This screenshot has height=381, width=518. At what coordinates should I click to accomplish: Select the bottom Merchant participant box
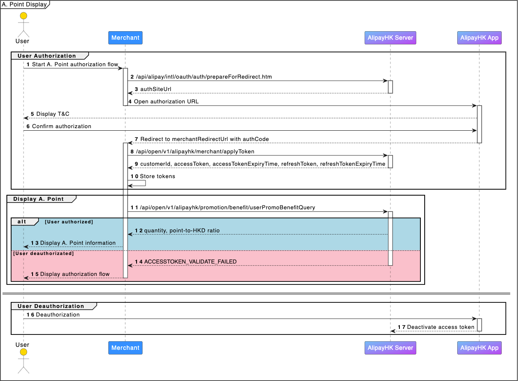click(x=125, y=348)
